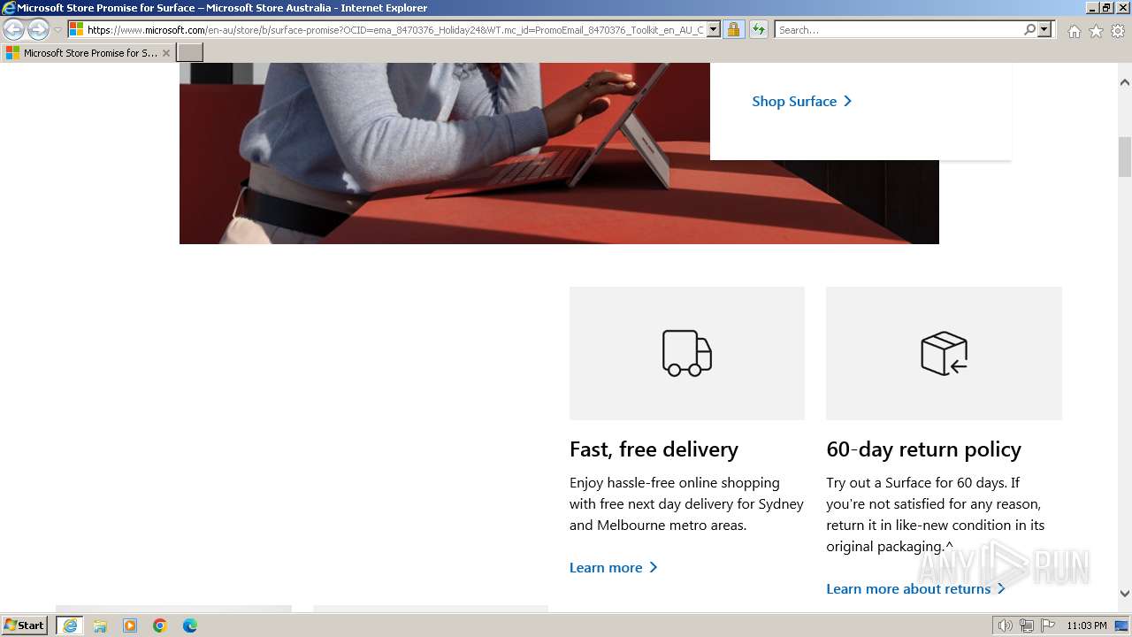Click the microsoft.com URL address field

click(395, 29)
